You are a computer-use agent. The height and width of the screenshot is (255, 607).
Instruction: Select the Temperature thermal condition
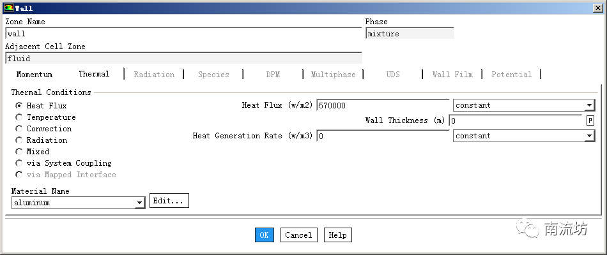click(x=19, y=117)
